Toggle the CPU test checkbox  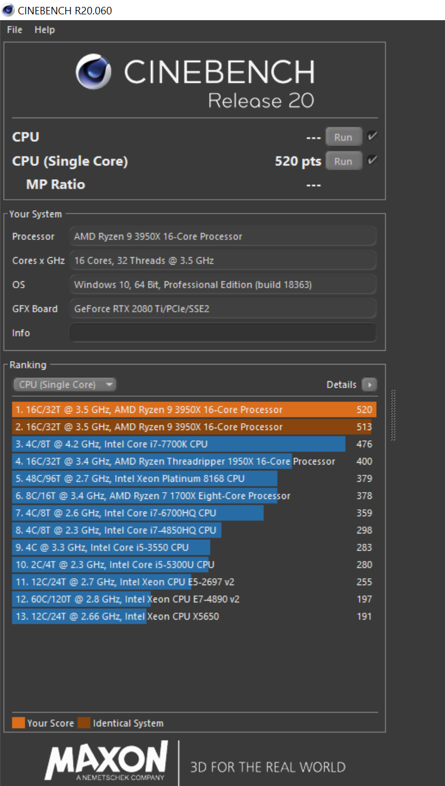372,137
